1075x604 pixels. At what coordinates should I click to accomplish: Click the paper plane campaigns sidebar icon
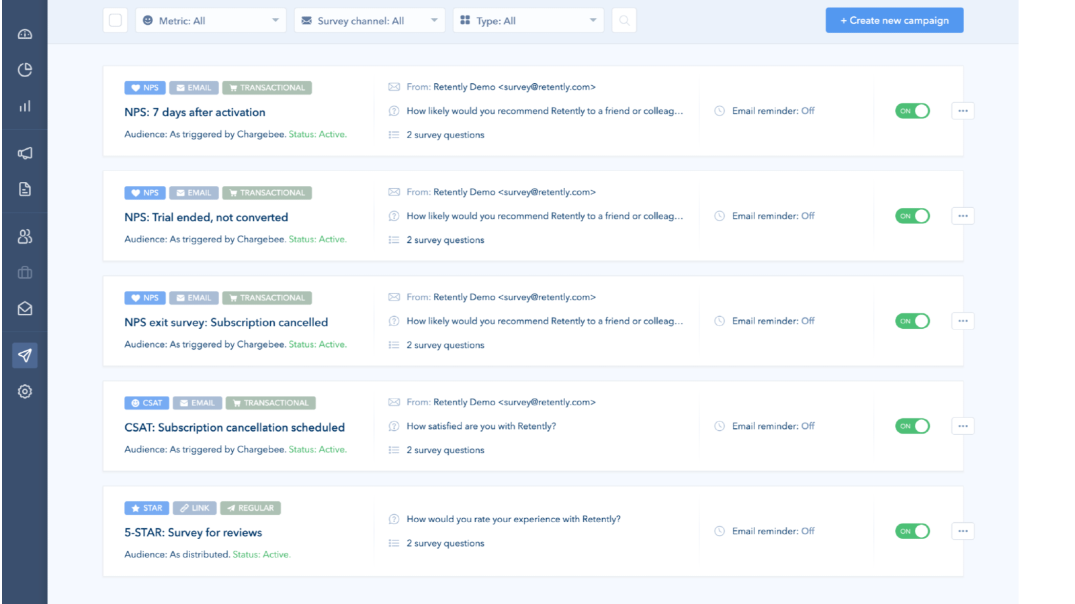[x=25, y=355]
